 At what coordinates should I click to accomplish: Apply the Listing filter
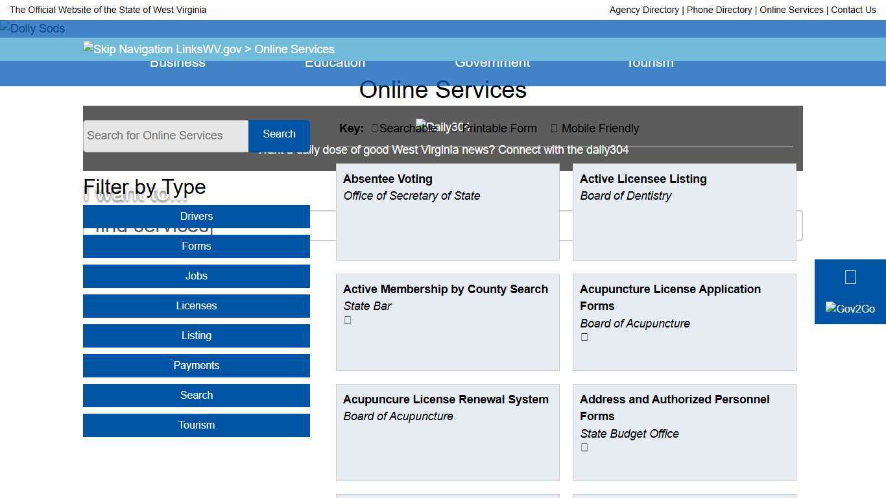tap(196, 336)
